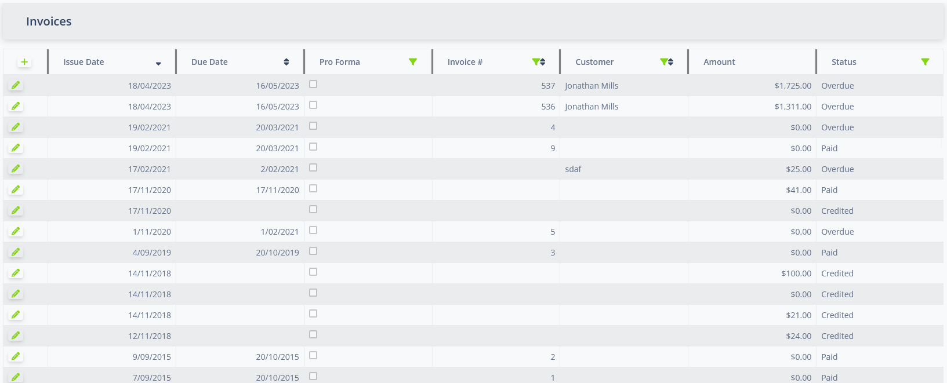Select the Amount column header
The height and width of the screenshot is (383, 947).
tap(719, 62)
